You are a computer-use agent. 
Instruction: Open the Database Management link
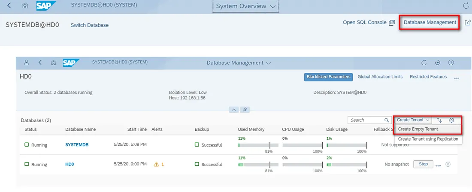pos(430,22)
